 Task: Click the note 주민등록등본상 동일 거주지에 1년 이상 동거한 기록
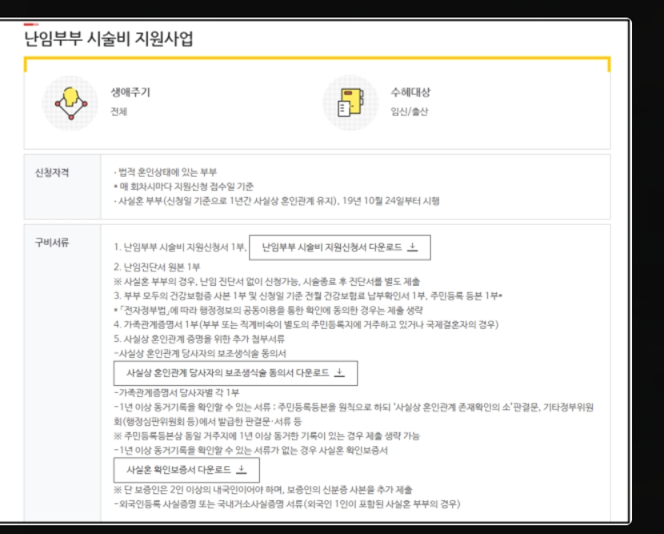[266, 436]
